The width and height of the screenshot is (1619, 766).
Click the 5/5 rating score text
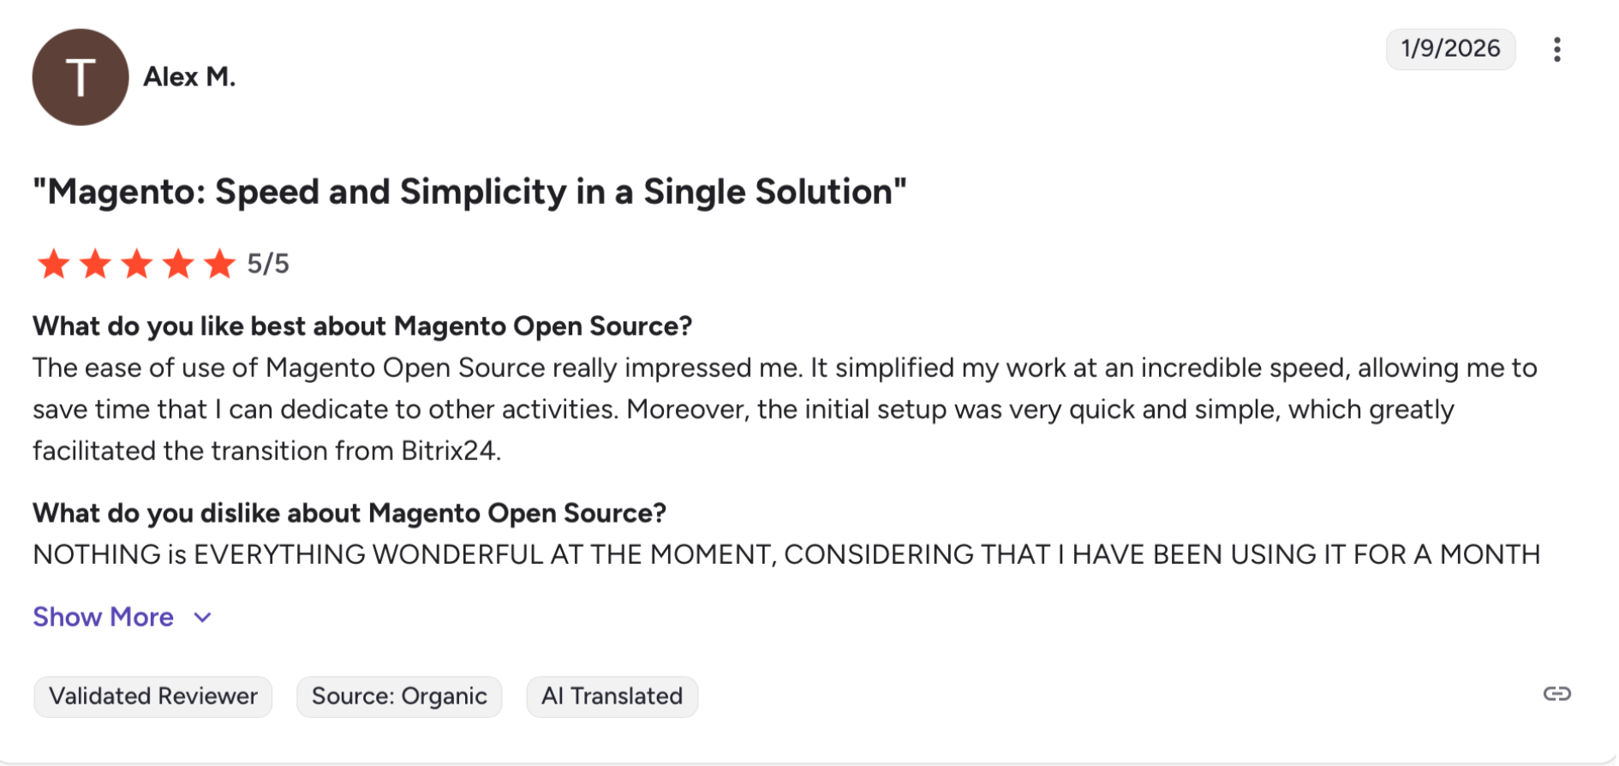268,264
